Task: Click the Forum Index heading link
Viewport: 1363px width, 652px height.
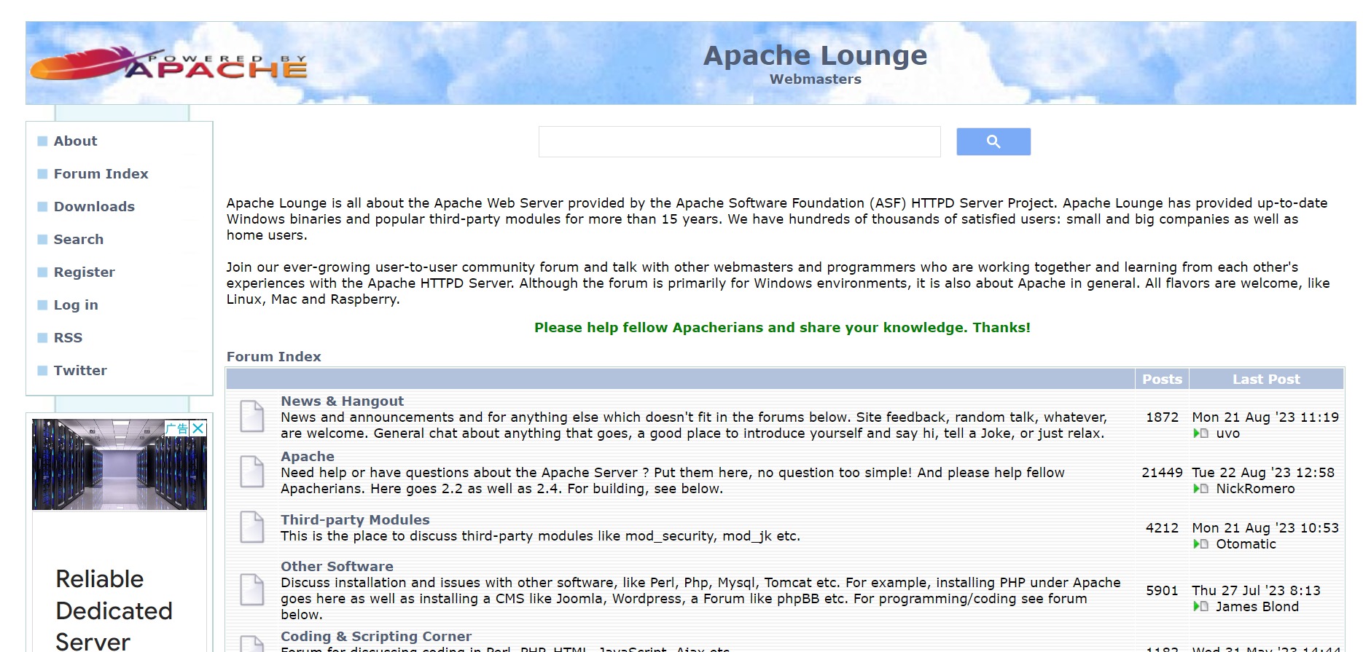Action: click(274, 357)
